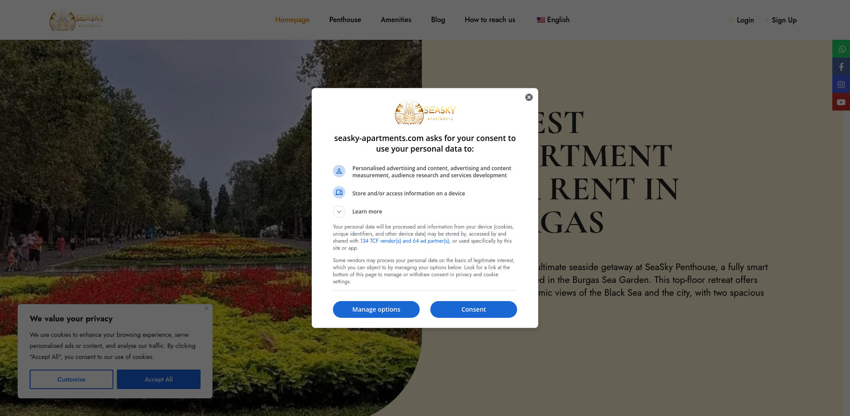Open the Blog menu item
850x416 pixels.
coord(438,20)
